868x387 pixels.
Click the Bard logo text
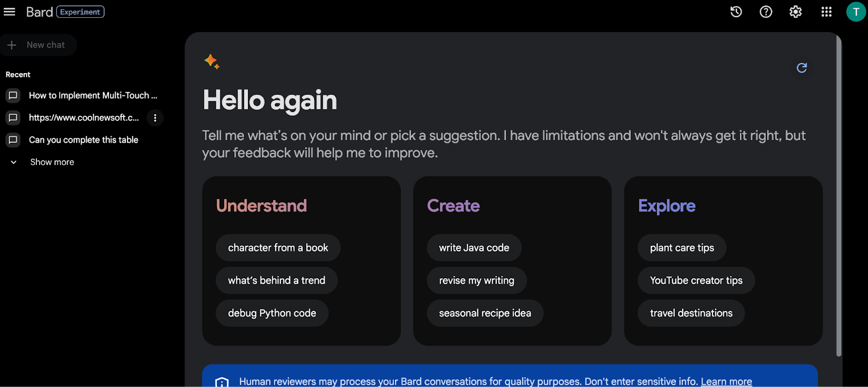[40, 12]
